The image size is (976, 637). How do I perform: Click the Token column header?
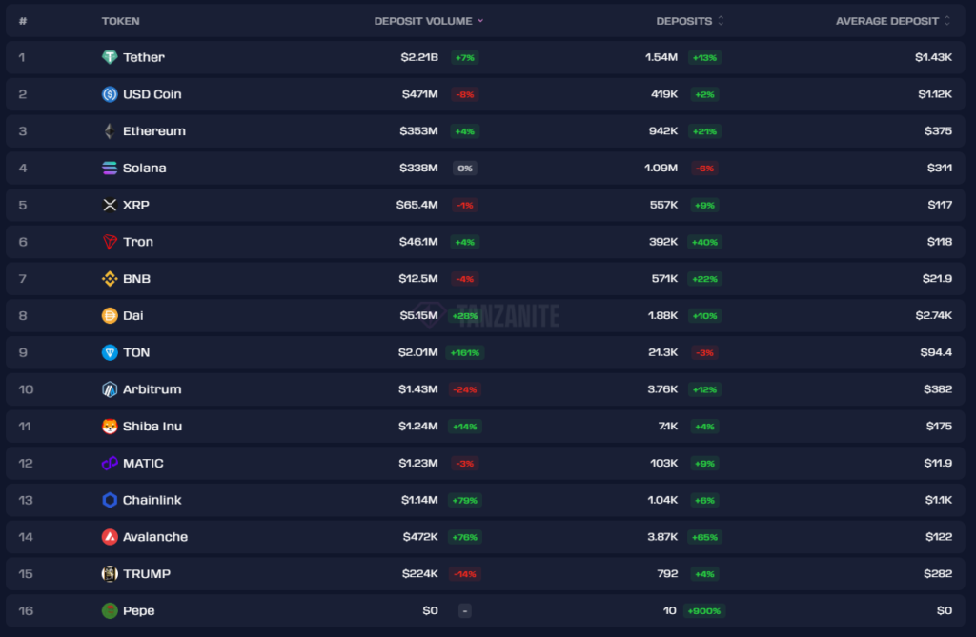[121, 21]
